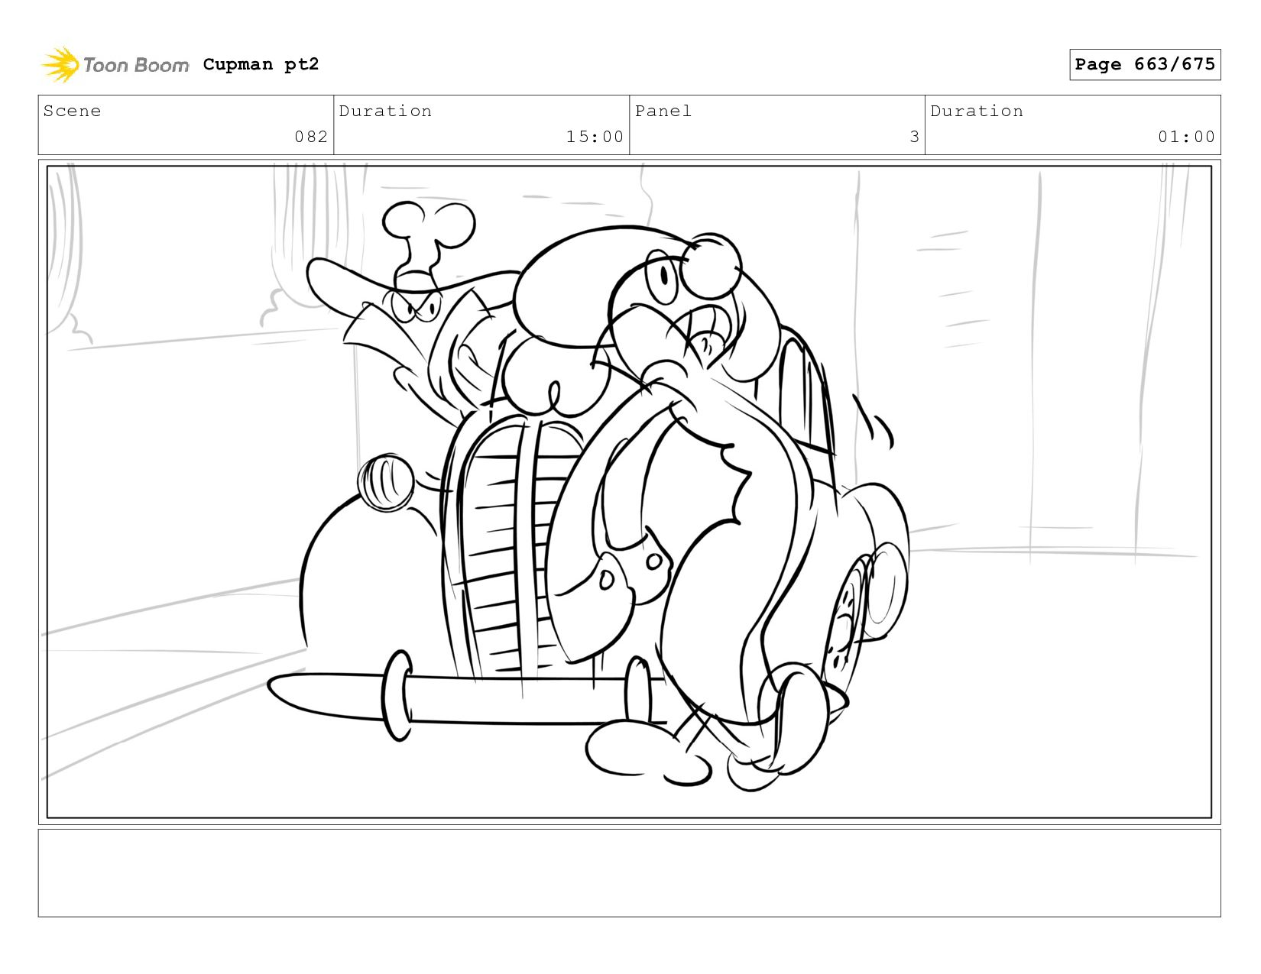The width and height of the screenshot is (1261, 974).
Task: Select the Duration label above "15:00"
Action: 385,111
